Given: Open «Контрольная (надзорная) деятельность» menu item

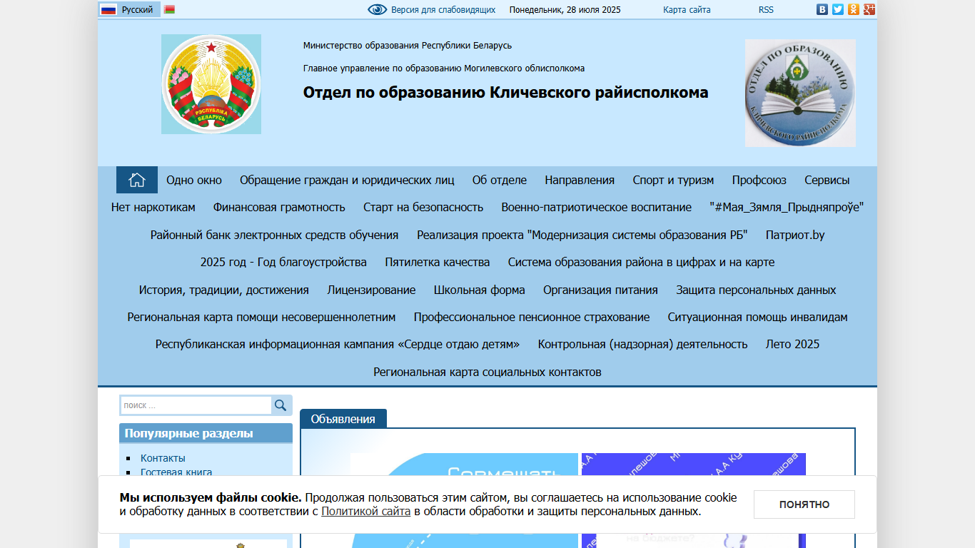Looking at the screenshot, I should 643,344.
